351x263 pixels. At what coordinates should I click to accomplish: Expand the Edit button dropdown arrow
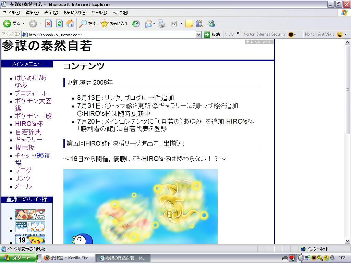(181, 24)
